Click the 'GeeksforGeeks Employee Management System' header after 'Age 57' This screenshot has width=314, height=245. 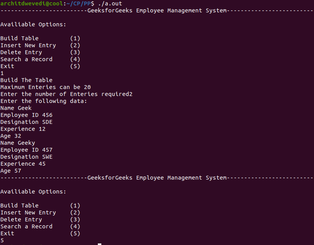157,178
